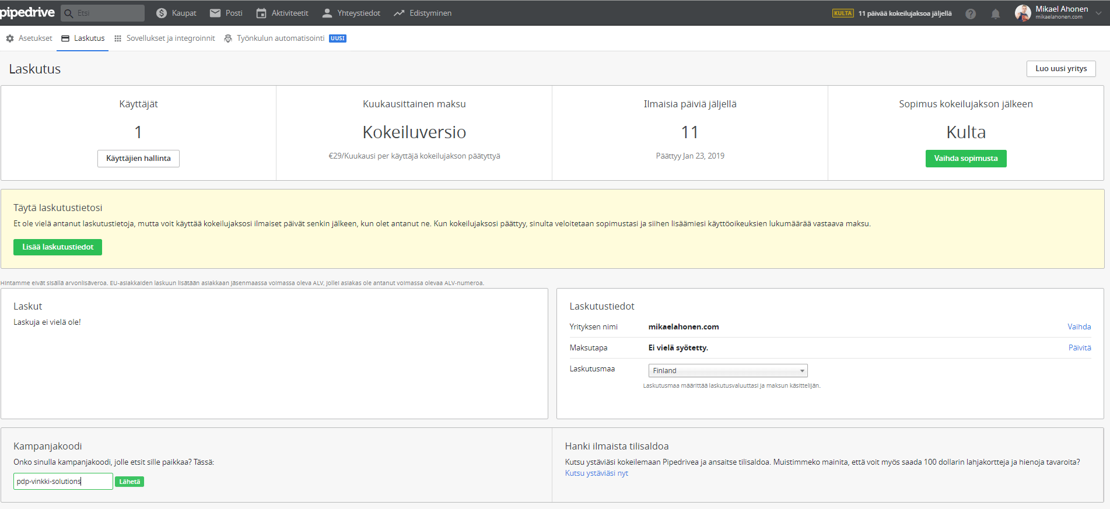Click the Posti envelope icon
Screen dimensions: 1110x509
coord(215,13)
